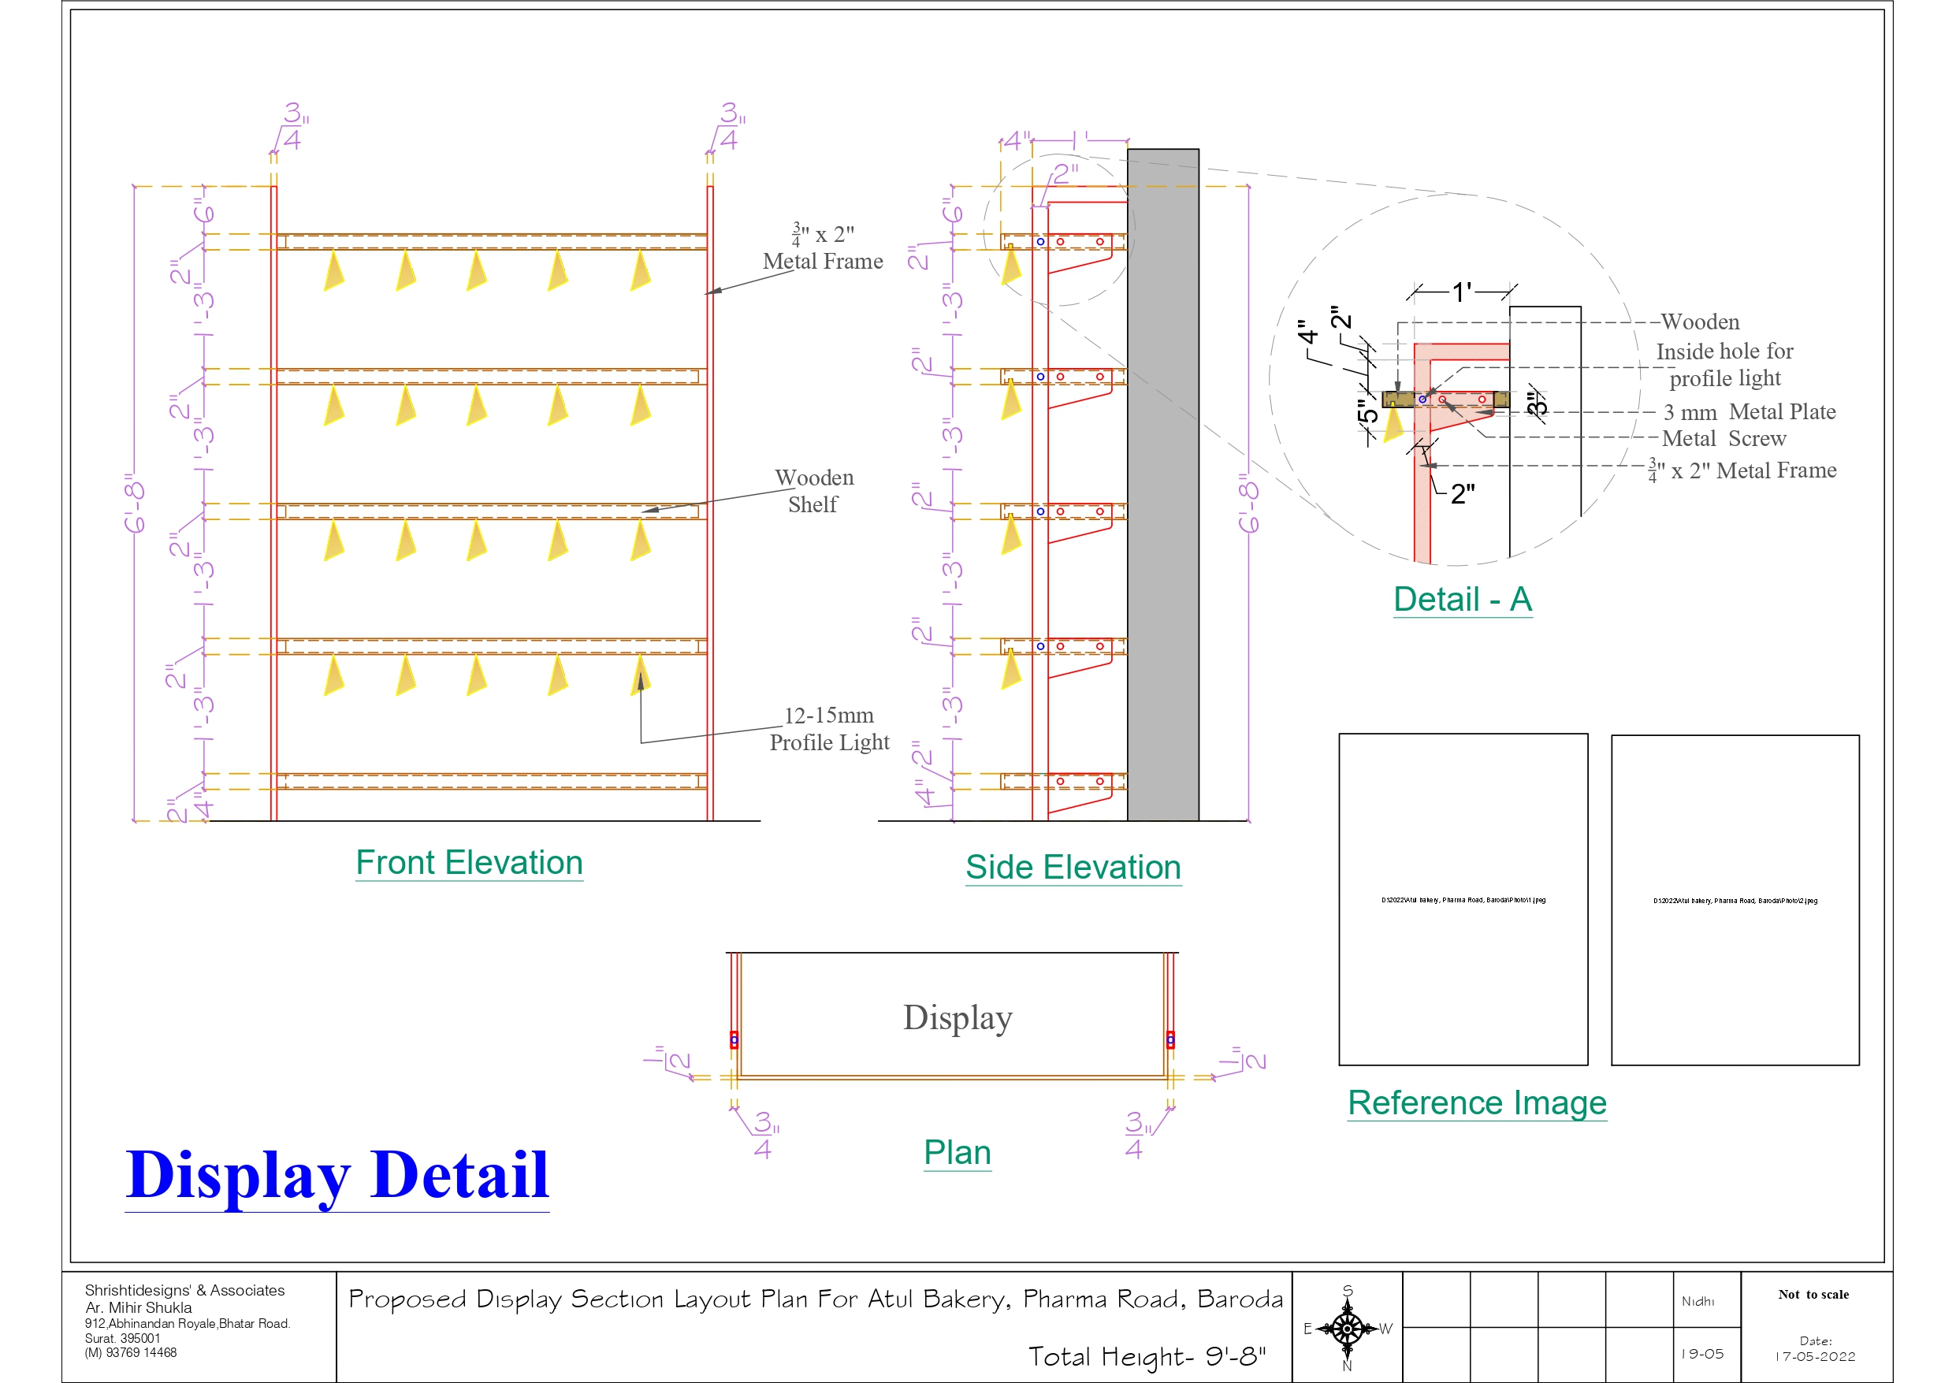
Task: Click the blue 'Display Detail' heading
Action: pyautogui.click(x=337, y=1174)
